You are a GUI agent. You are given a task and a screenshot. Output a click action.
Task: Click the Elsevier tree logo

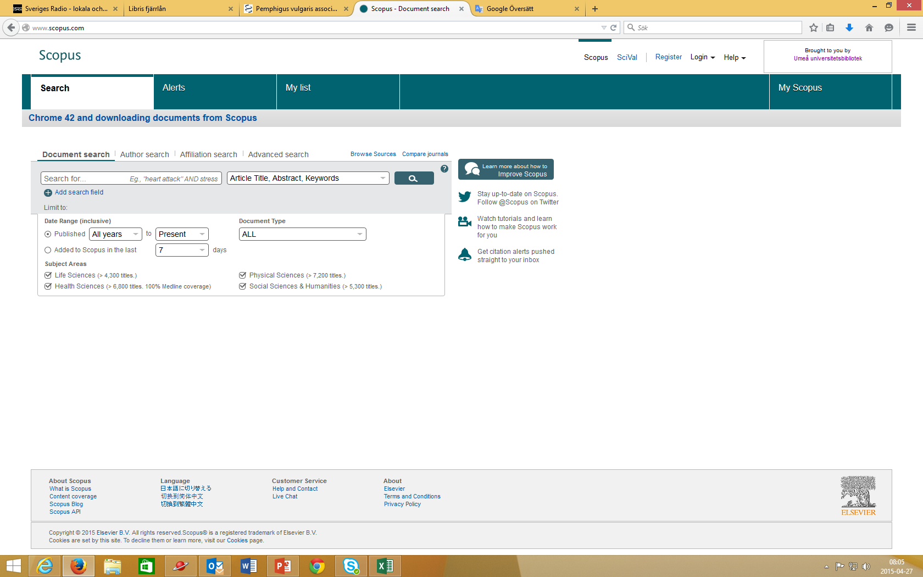(x=858, y=496)
